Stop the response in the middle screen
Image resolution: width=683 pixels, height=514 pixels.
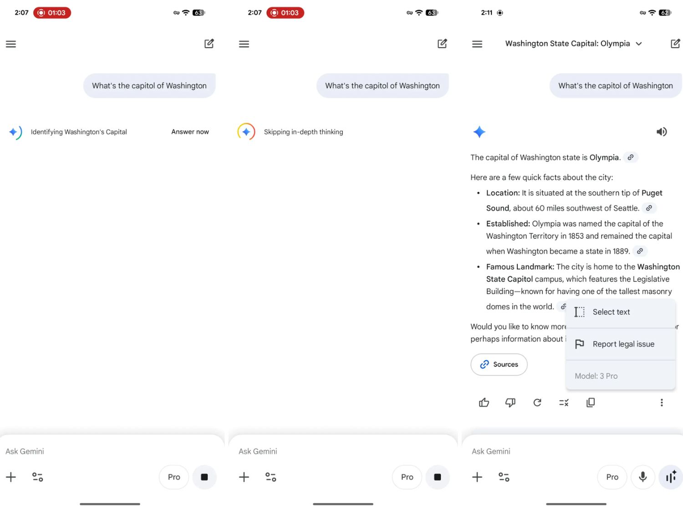438,477
